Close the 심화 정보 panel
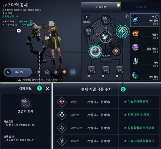The image size is (161, 149). (47, 89)
